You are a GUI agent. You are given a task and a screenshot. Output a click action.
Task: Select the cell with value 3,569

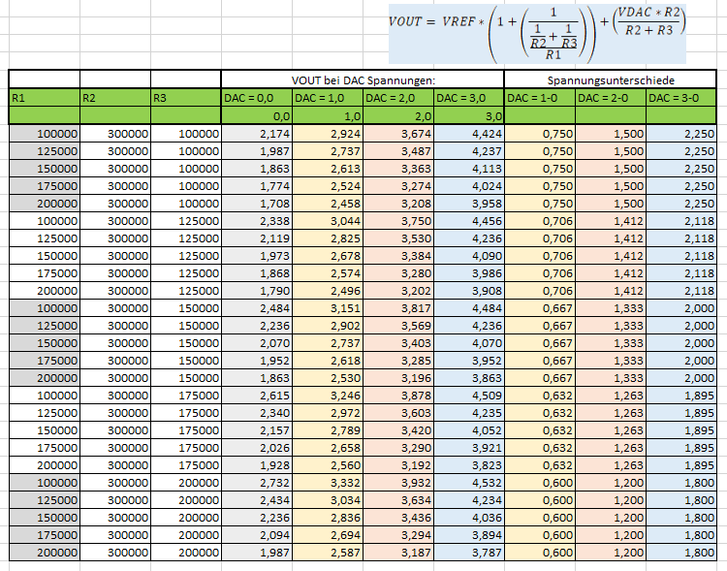click(398, 326)
